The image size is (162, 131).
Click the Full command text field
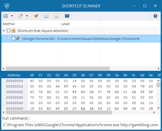(81, 125)
